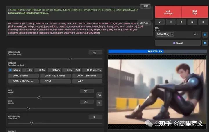Click the save style icon button
The image size is (209, 132).
(x=192, y=22)
